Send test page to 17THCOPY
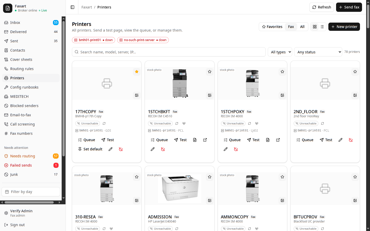 108,140
